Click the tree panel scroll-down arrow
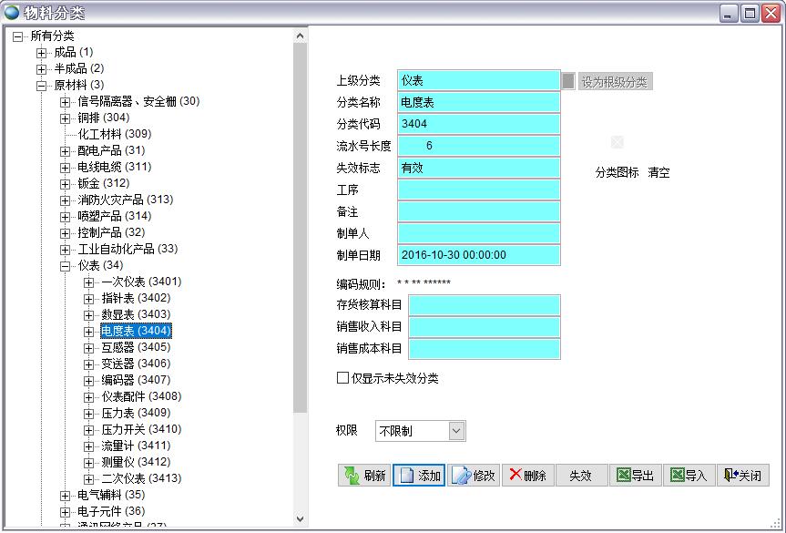Screen dimensions: 786x533 pos(301,518)
